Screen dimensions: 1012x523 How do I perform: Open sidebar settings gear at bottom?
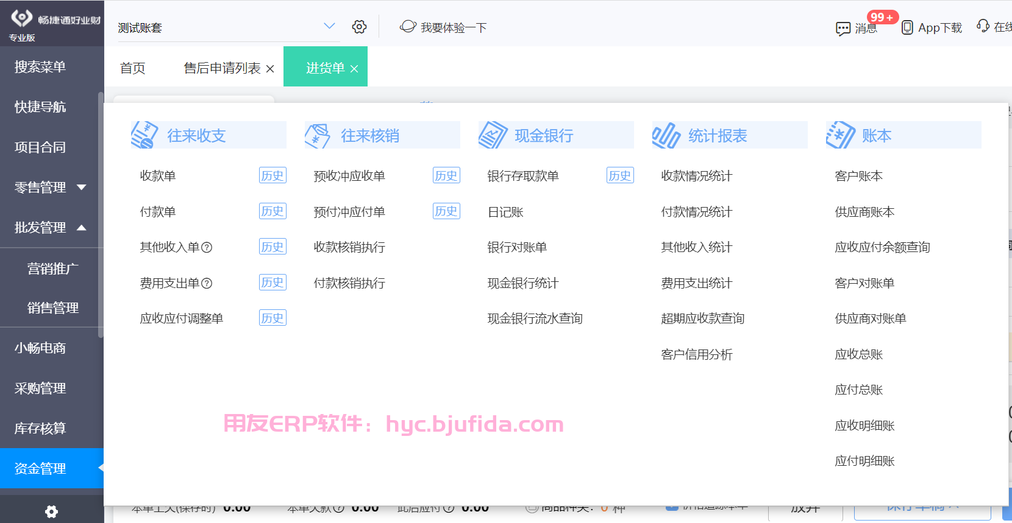coord(52,511)
